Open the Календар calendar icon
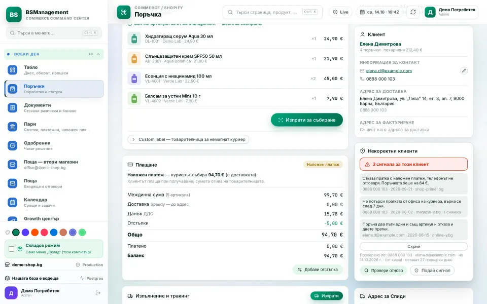This screenshot has width=487, height=304. point(12,202)
